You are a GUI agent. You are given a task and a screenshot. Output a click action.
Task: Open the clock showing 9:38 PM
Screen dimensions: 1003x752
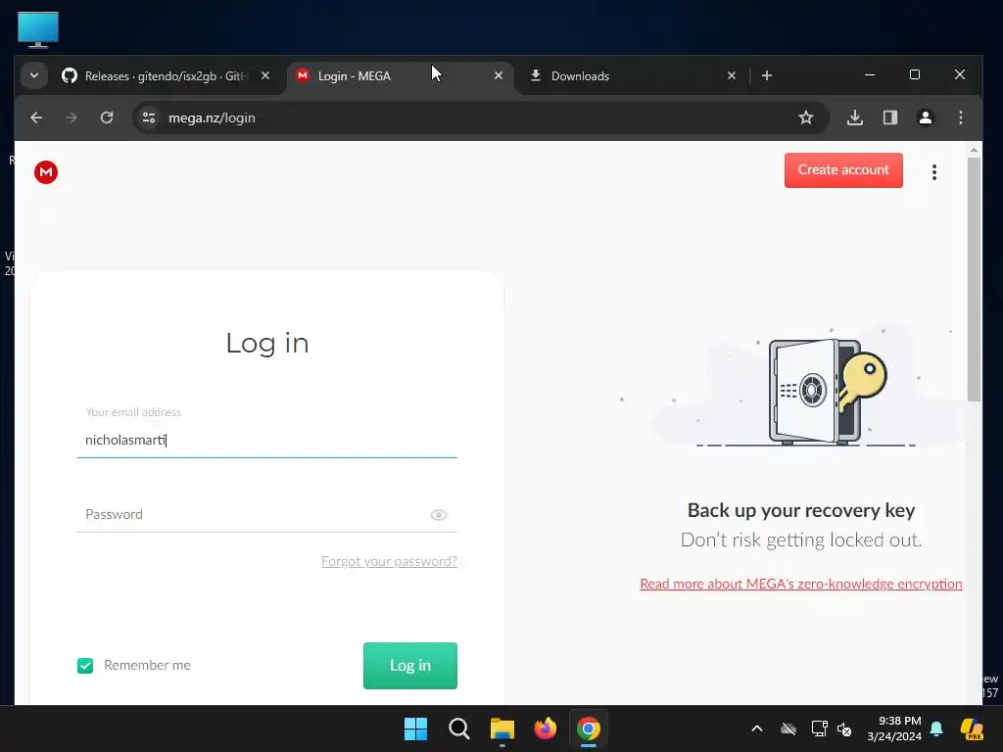[894, 728]
